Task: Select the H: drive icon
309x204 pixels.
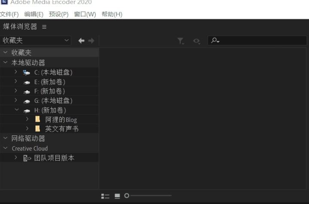Action: point(27,111)
